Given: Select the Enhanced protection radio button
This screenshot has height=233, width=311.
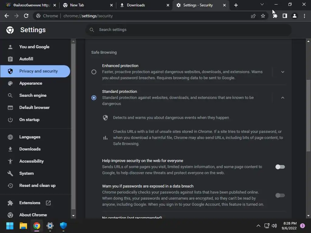Looking at the screenshot, I should tap(94, 72).
